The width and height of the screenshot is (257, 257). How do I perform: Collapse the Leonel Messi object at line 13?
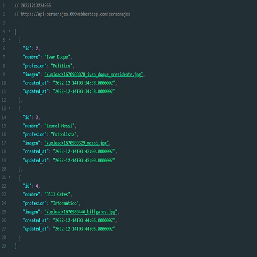pos(10,108)
